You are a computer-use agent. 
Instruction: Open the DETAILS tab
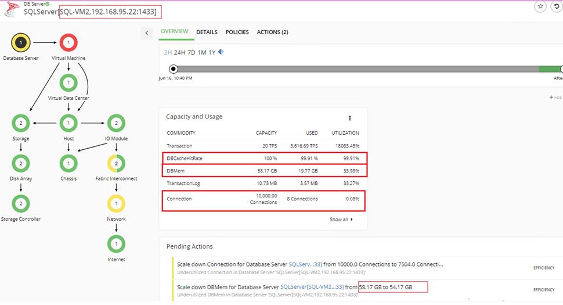tap(207, 32)
